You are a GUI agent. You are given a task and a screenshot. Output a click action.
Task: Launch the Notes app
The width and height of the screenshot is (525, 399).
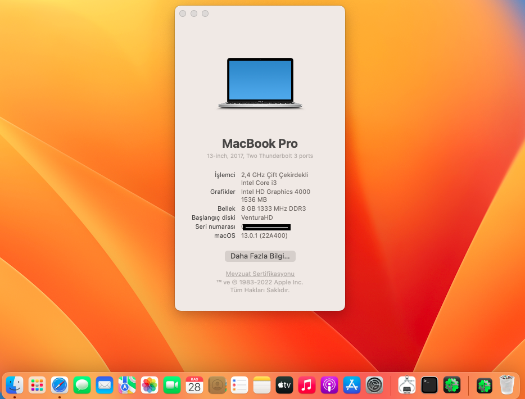pos(262,385)
